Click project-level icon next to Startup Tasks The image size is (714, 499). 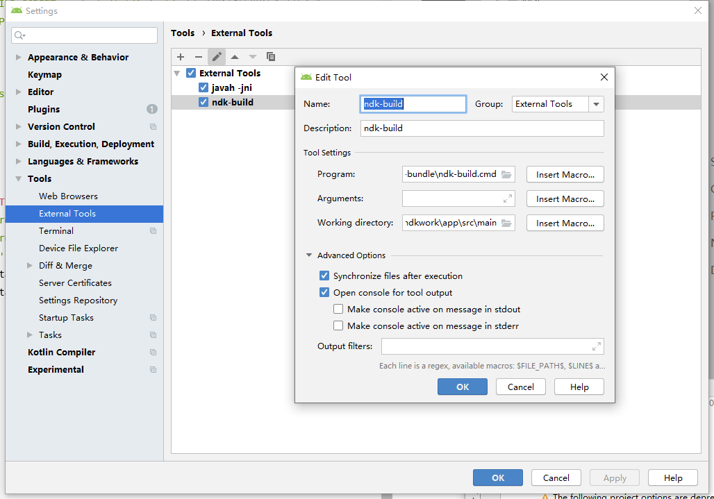(x=153, y=318)
